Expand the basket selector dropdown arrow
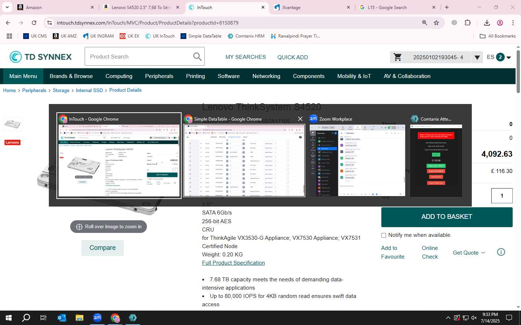Screen dimensions: 521x325 pos(477,57)
